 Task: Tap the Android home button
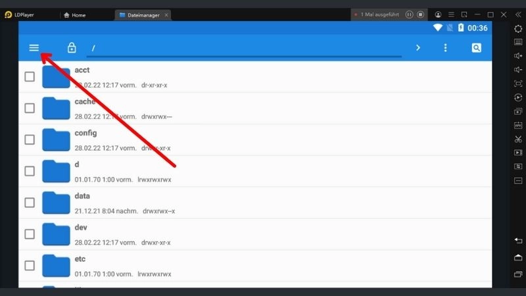[x=518, y=257]
